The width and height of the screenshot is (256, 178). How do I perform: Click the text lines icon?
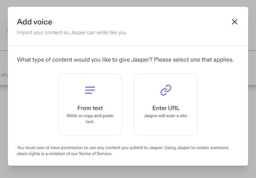click(x=90, y=90)
